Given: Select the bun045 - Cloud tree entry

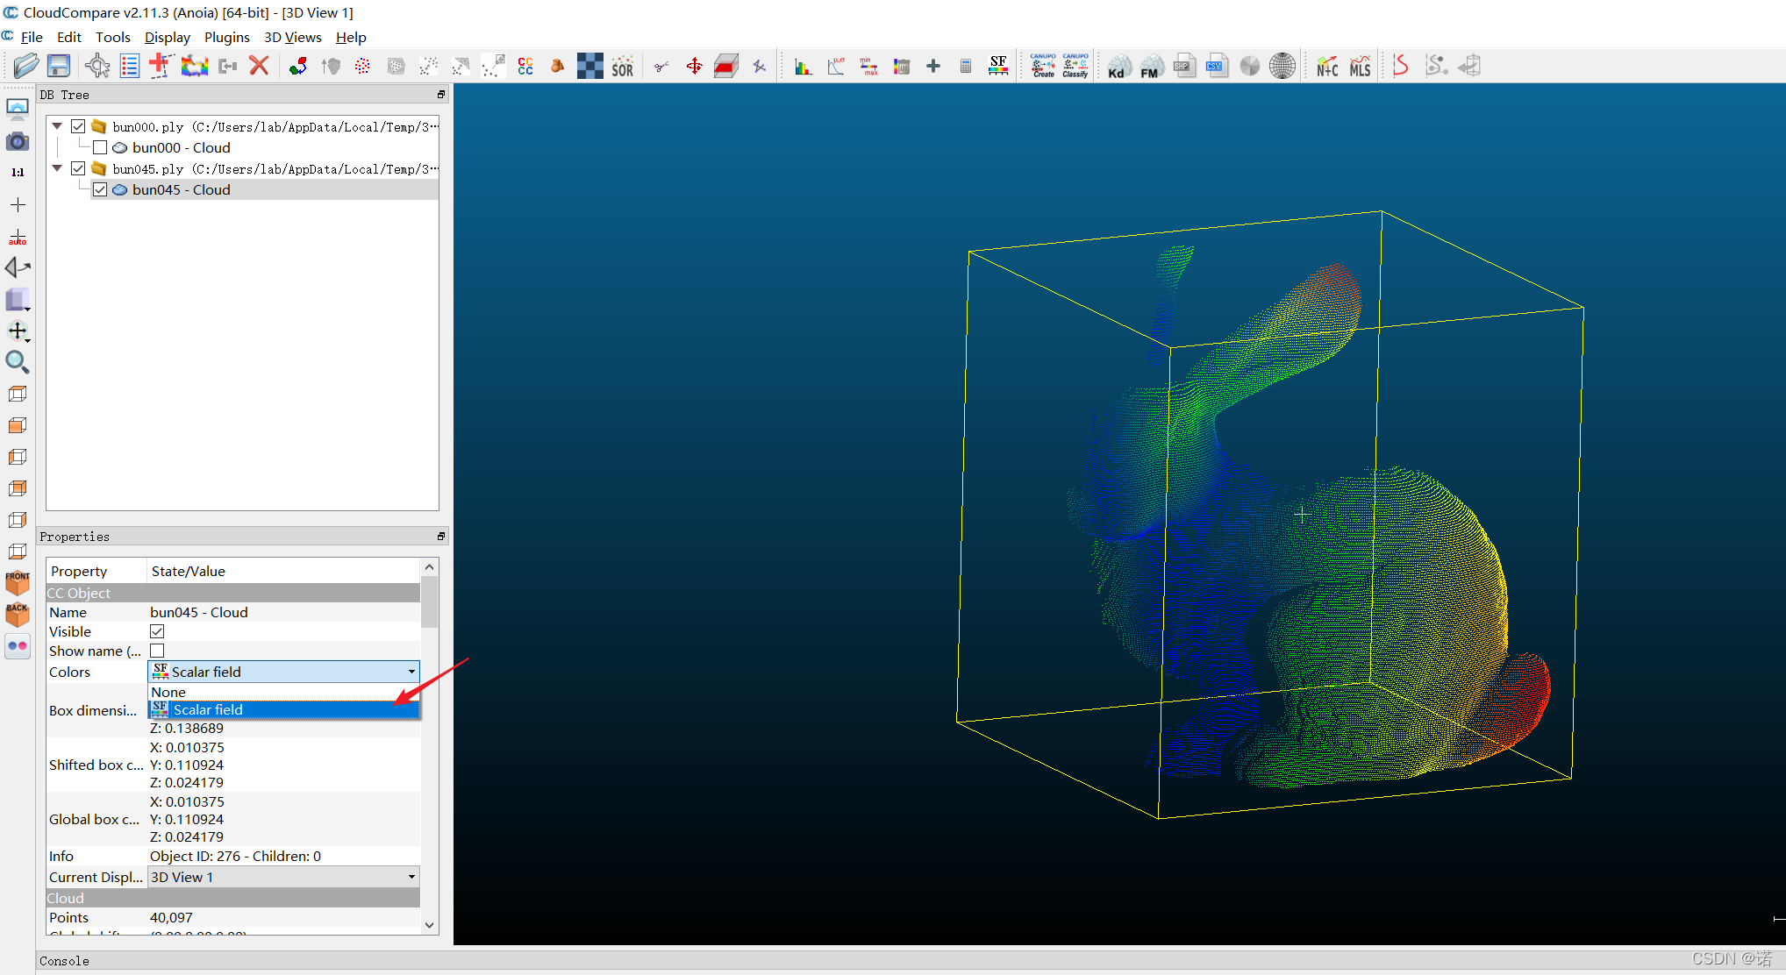Looking at the screenshot, I should (x=181, y=189).
